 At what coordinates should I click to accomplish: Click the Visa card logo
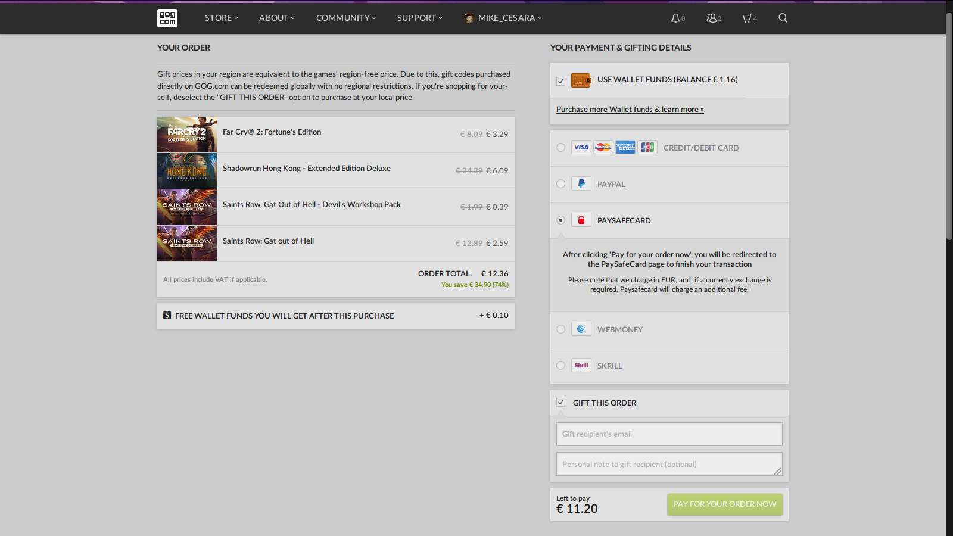[581, 147]
